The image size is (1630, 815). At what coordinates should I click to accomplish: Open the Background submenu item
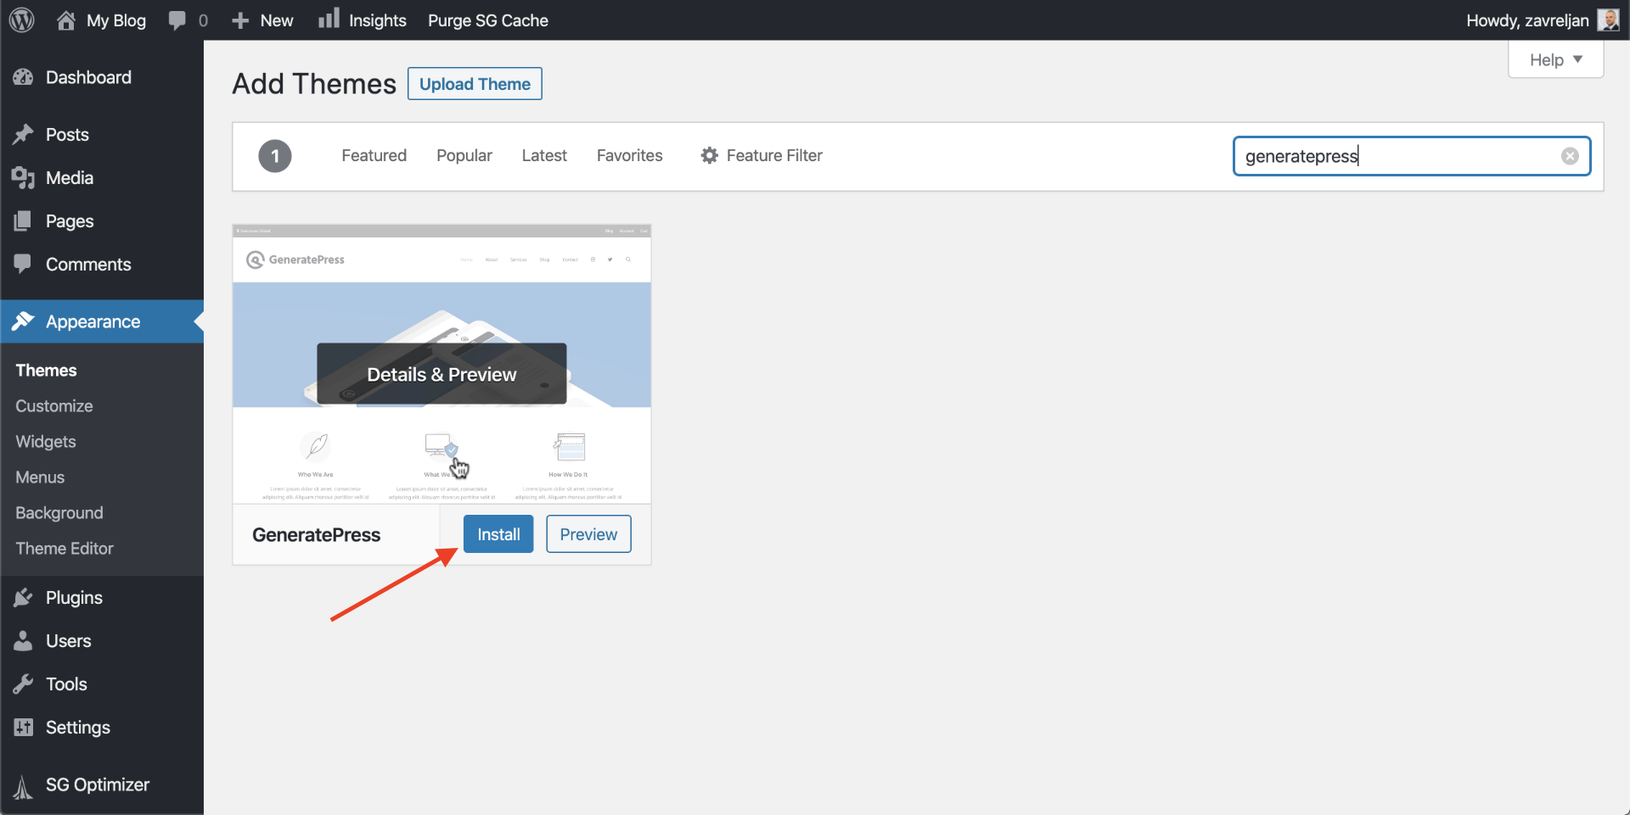[x=59, y=512]
